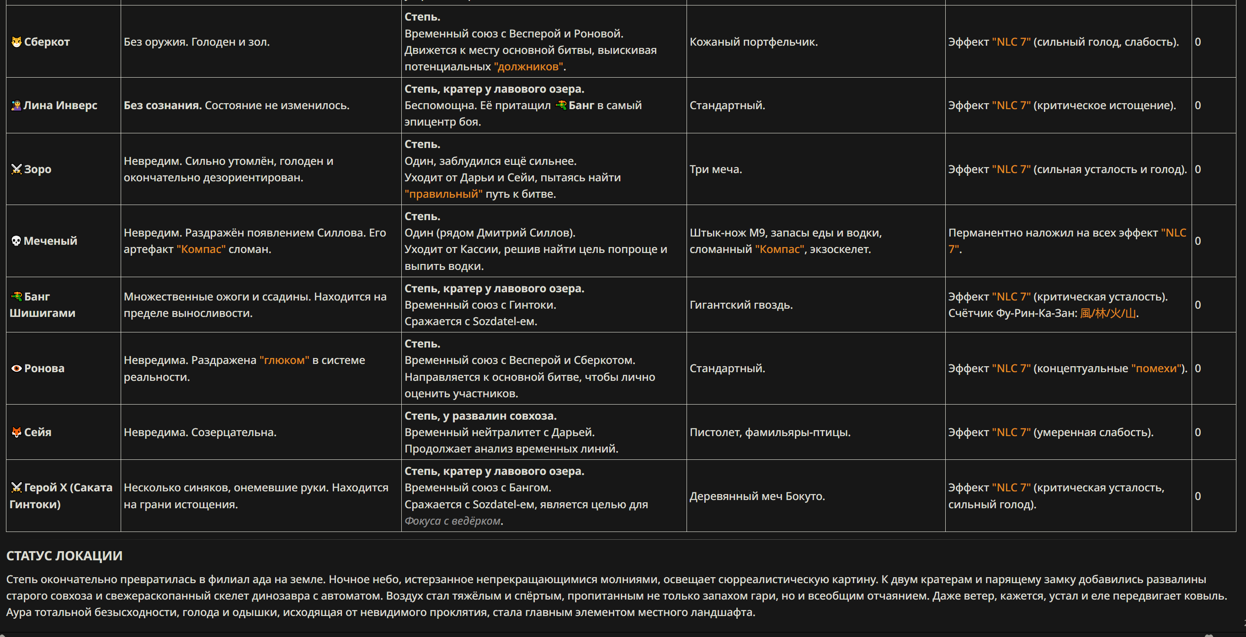Click the skull icon beside Меченый
This screenshot has height=637, width=1246.
(16, 241)
